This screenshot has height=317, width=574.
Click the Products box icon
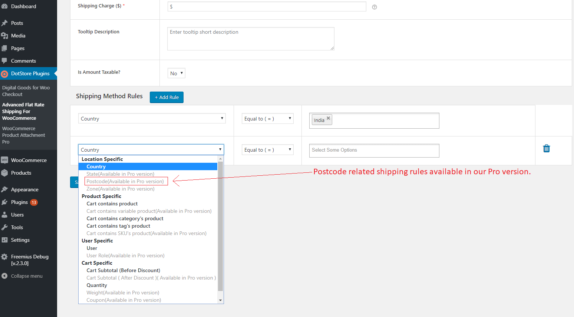click(4, 173)
